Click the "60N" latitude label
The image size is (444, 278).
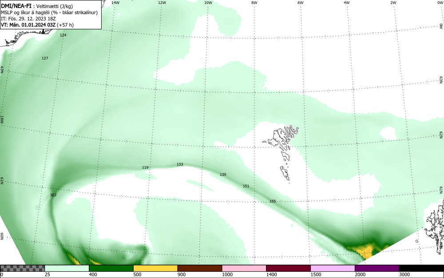tap(2, 237)
